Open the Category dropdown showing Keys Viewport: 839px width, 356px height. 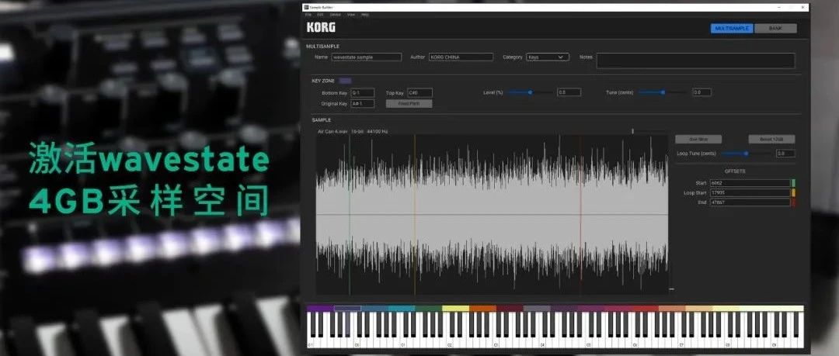[548, 57]
